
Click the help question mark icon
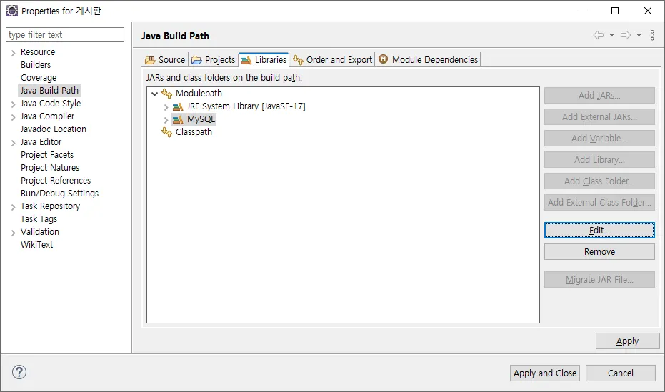click(x=19, y=372)
